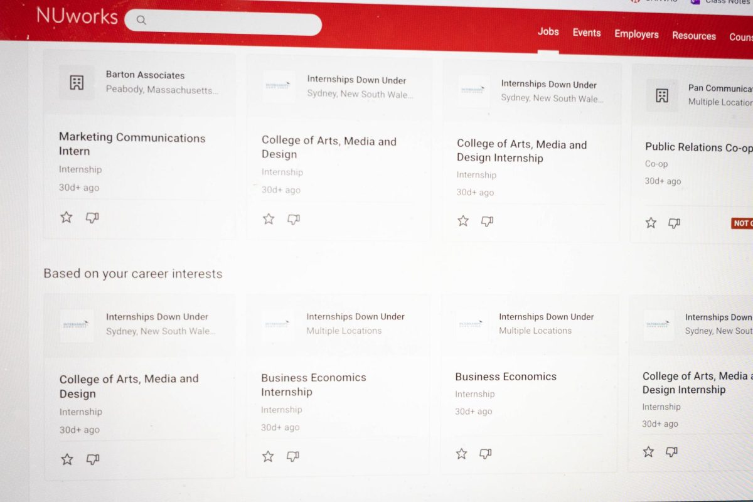The height and width of the screenshot is (502, 753).
Task: Thumbs-down the top-row College of Arts, Media and Design Internship card
Action: pos(487,221)
